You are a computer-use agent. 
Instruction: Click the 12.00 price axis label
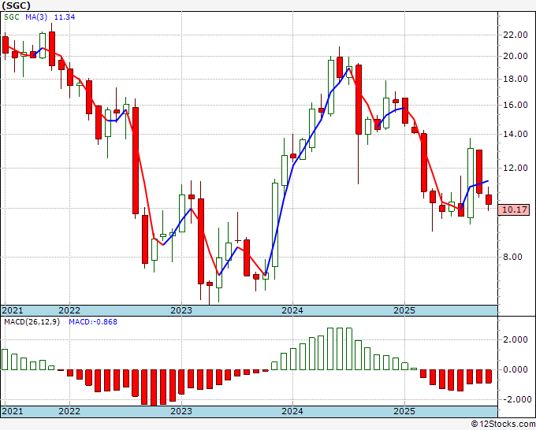pyautogui.click(x=516, y=168)
